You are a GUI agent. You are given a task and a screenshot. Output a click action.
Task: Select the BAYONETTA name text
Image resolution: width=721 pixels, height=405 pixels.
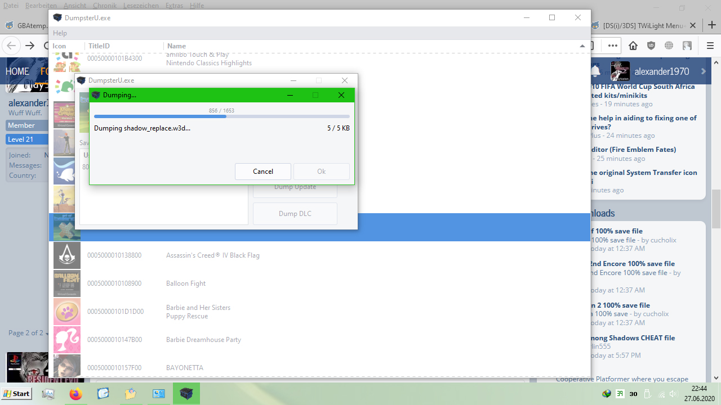(185, 368)
